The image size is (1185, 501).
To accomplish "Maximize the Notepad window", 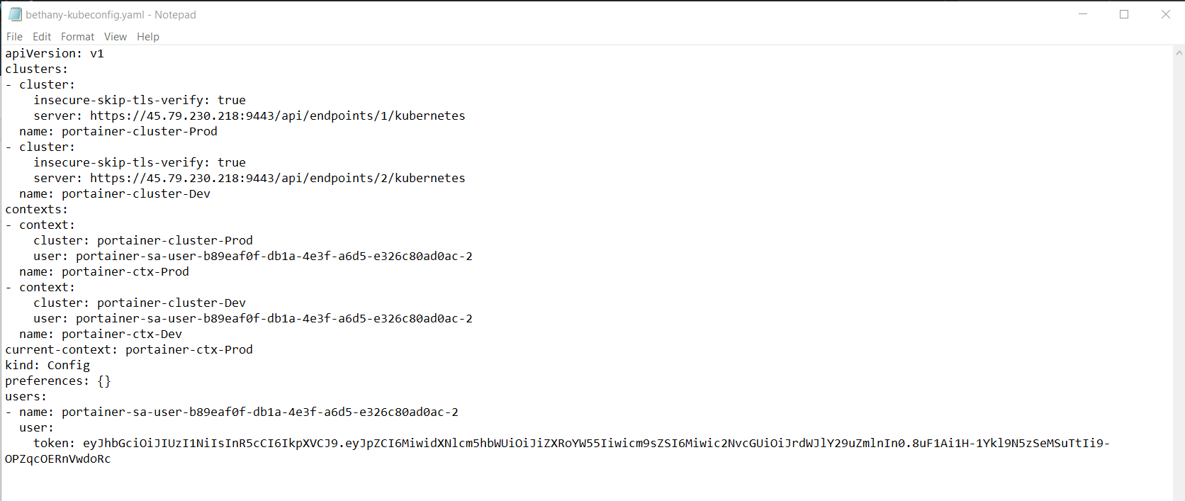I will tap(1124, 14).
